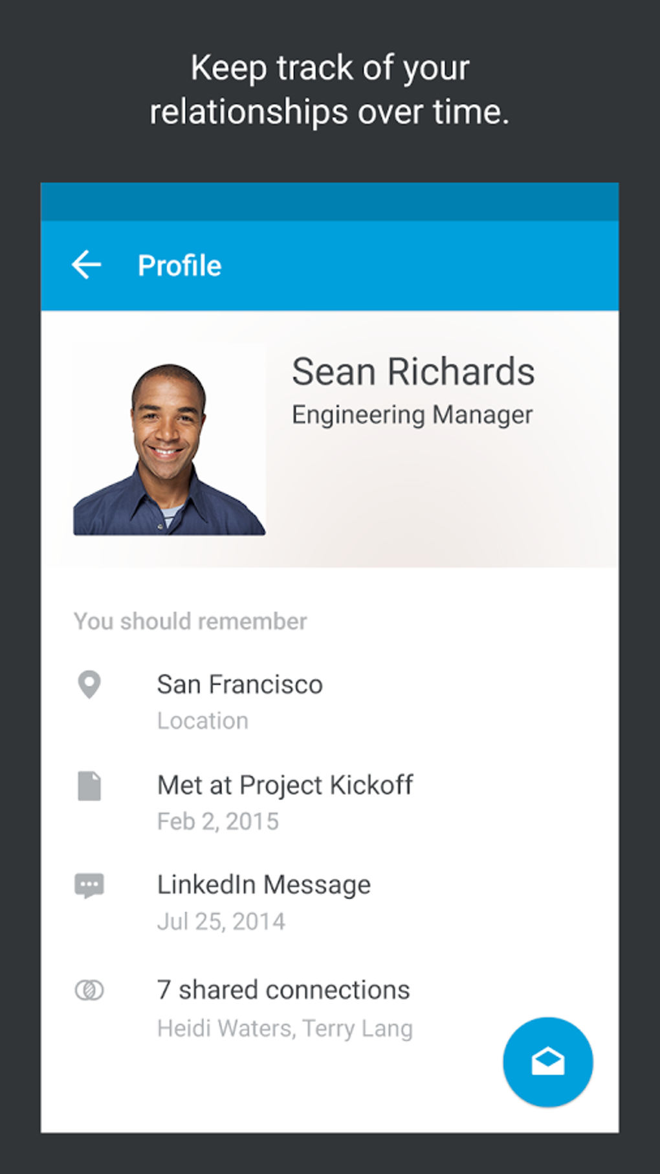Click the document note icon
This screenshot has height=1174, width=660.
tap(89, 786)
